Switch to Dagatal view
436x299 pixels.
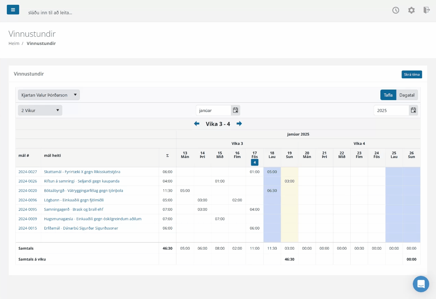407,95
